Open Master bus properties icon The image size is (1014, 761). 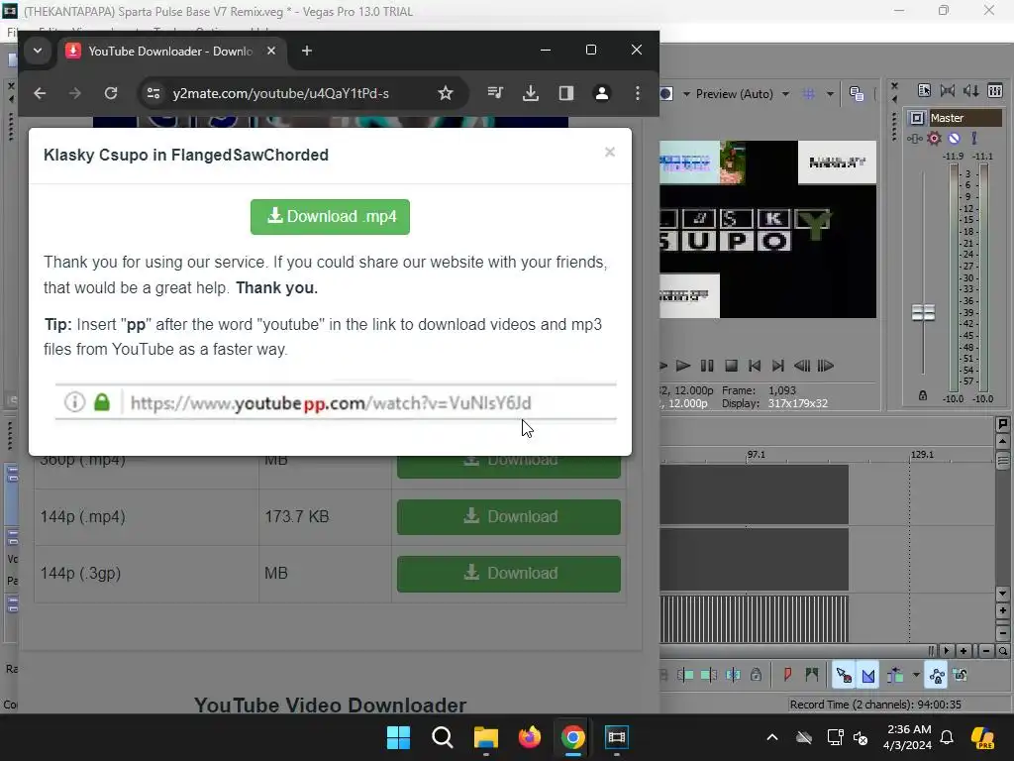[916, 118]
